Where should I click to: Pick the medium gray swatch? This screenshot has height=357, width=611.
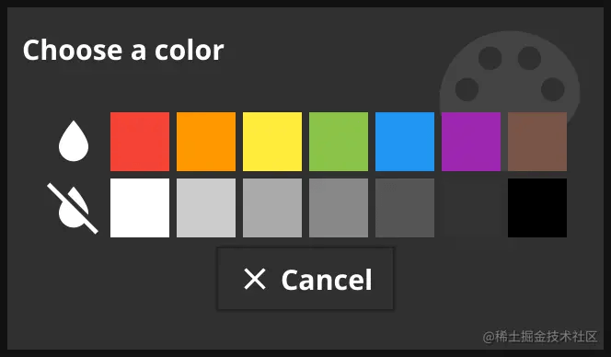pyautogui.click(x=339, y=208)
